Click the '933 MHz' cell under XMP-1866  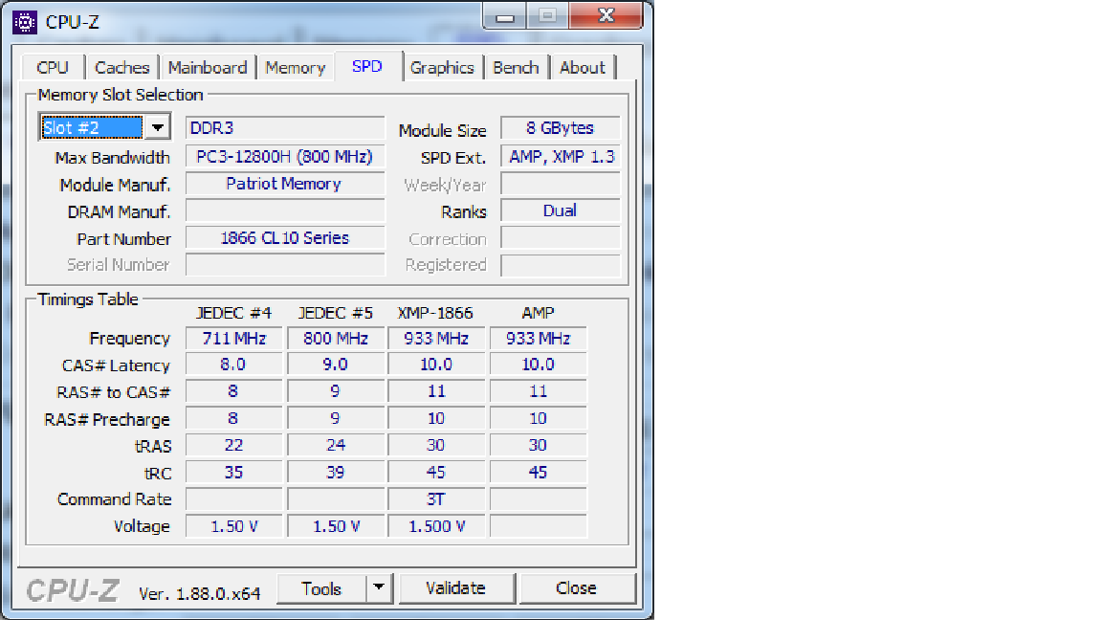pos(436,338)
